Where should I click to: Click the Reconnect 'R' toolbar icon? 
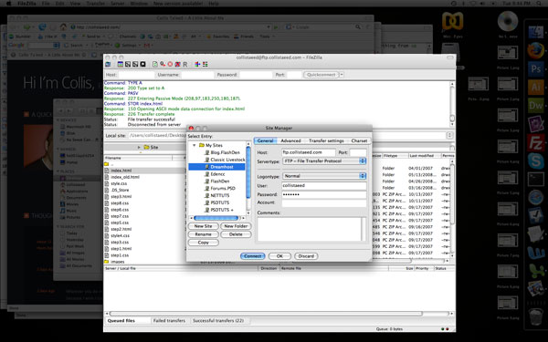(x=184, y=64)
